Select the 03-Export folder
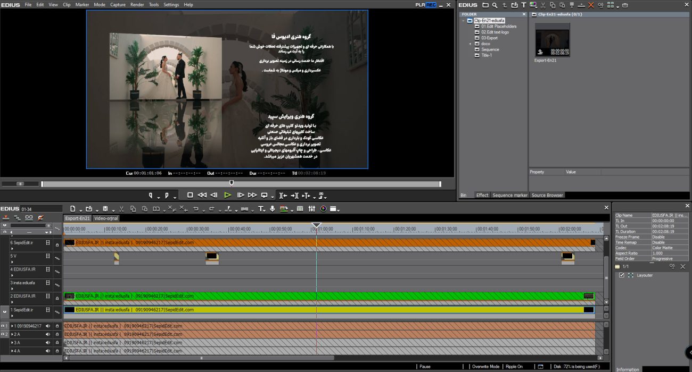This screenshot has width=692, height=372. [x=489, y=38]
